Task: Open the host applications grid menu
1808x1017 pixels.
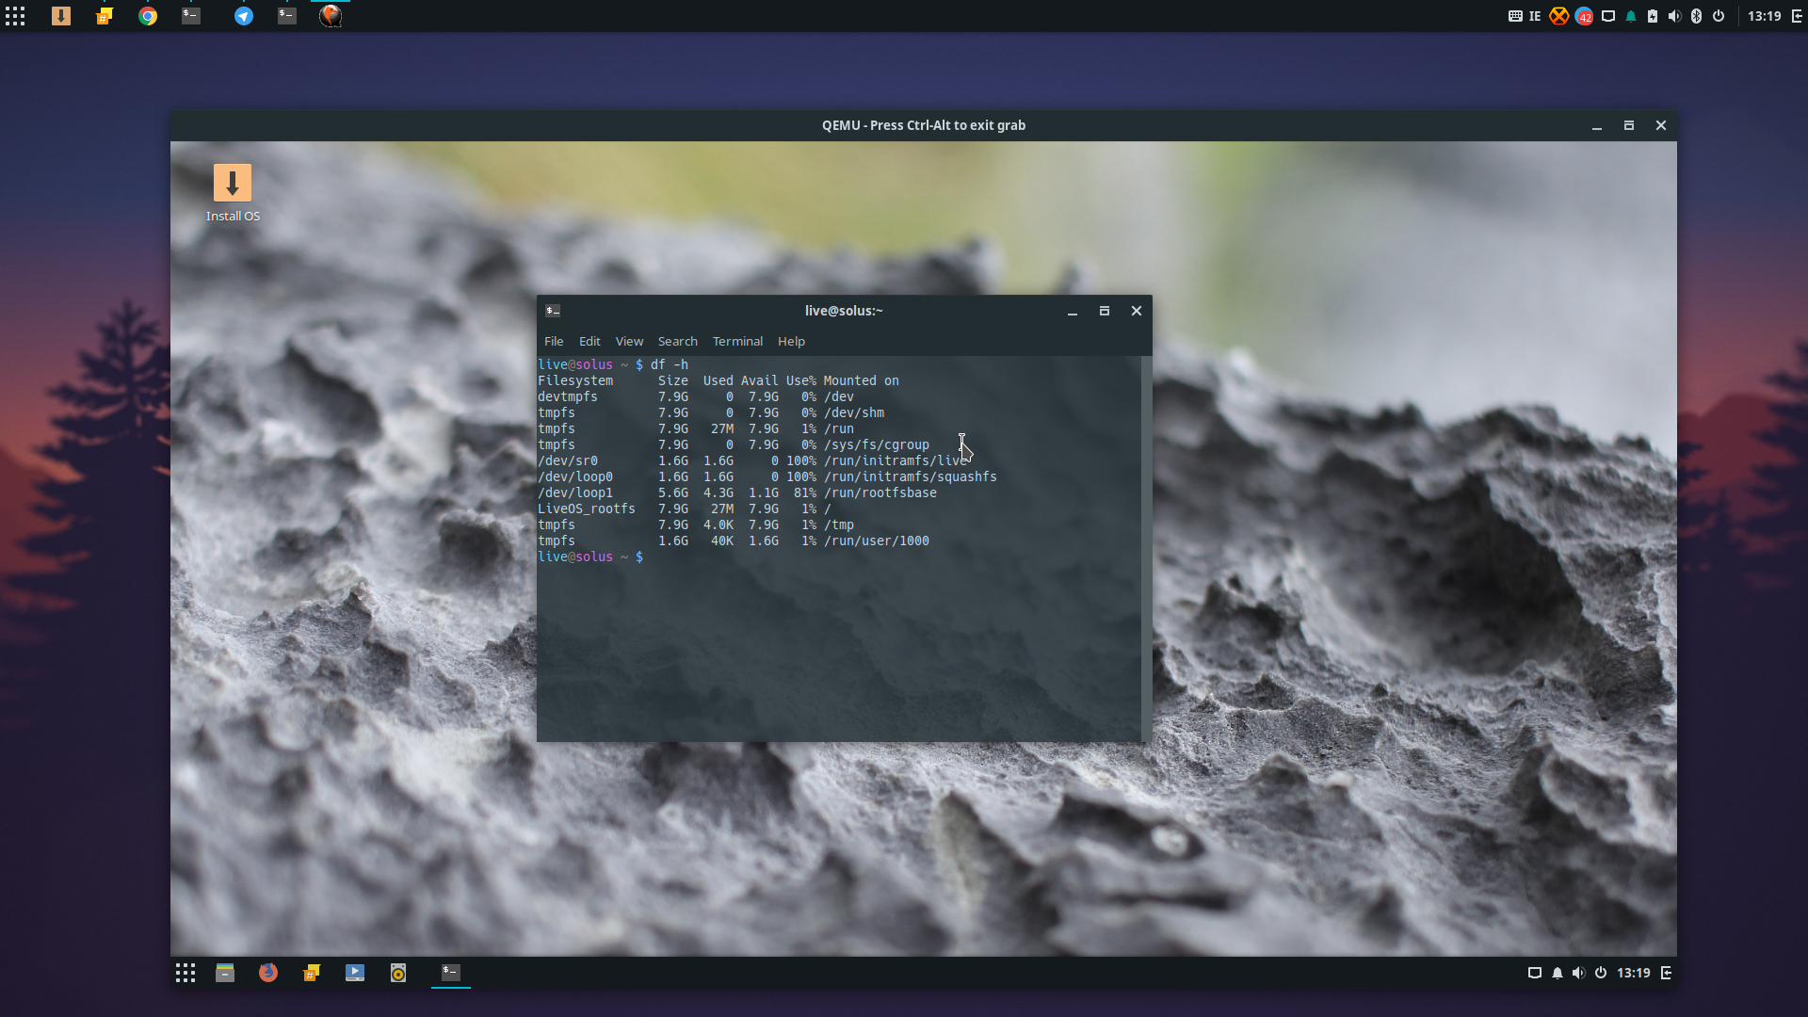Action: click(x=15, y=16)
